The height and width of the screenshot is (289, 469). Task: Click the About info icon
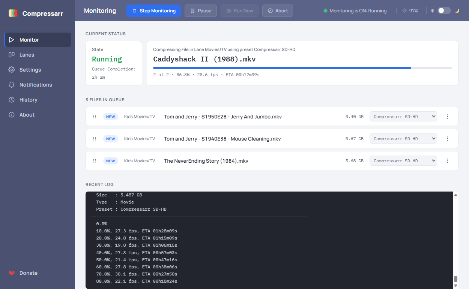click(x=12, y=115)
